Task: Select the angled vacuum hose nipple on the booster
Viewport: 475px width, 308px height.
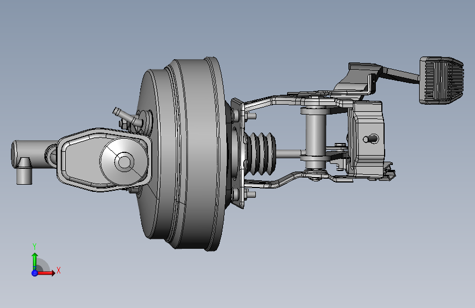Action: (127, 117)
